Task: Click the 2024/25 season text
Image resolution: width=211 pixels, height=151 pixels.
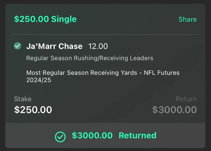Action: [x=39, y=80]
